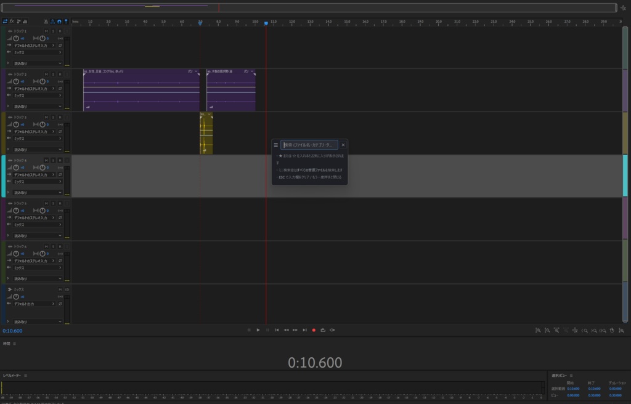Expand Track 1 automation lanes chevron
This screenshot has width=631, height=404.
point(8,63)
